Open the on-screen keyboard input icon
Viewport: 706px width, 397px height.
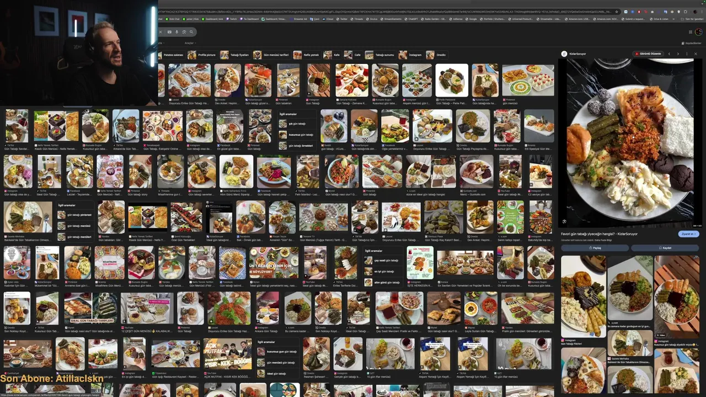click(x=169, y=32)
